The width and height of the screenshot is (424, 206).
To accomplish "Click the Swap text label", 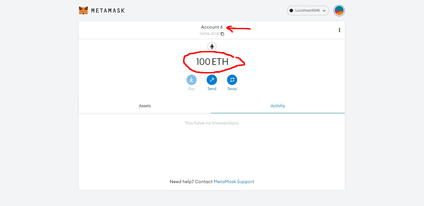I will (x=232, y=89).
